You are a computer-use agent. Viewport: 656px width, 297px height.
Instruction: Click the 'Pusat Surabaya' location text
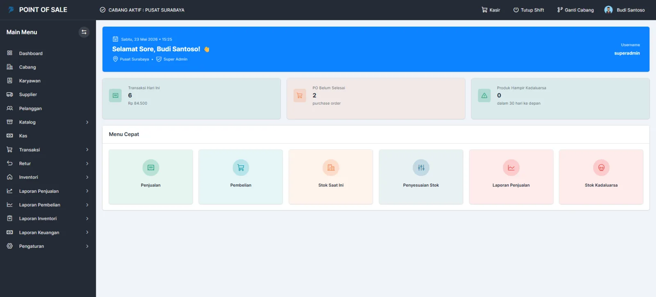click(134, 59)
